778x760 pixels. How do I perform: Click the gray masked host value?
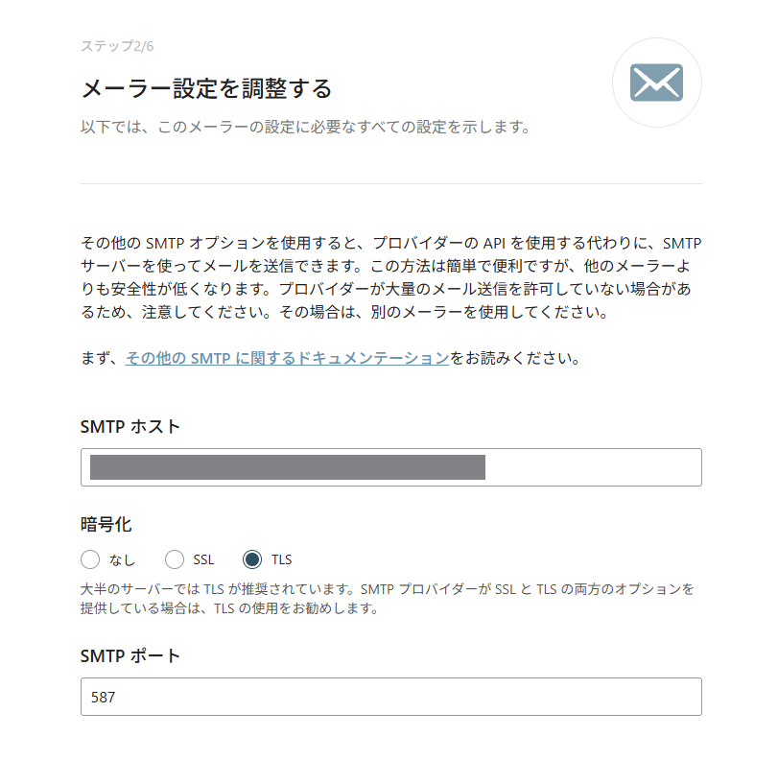coord(287,467)
